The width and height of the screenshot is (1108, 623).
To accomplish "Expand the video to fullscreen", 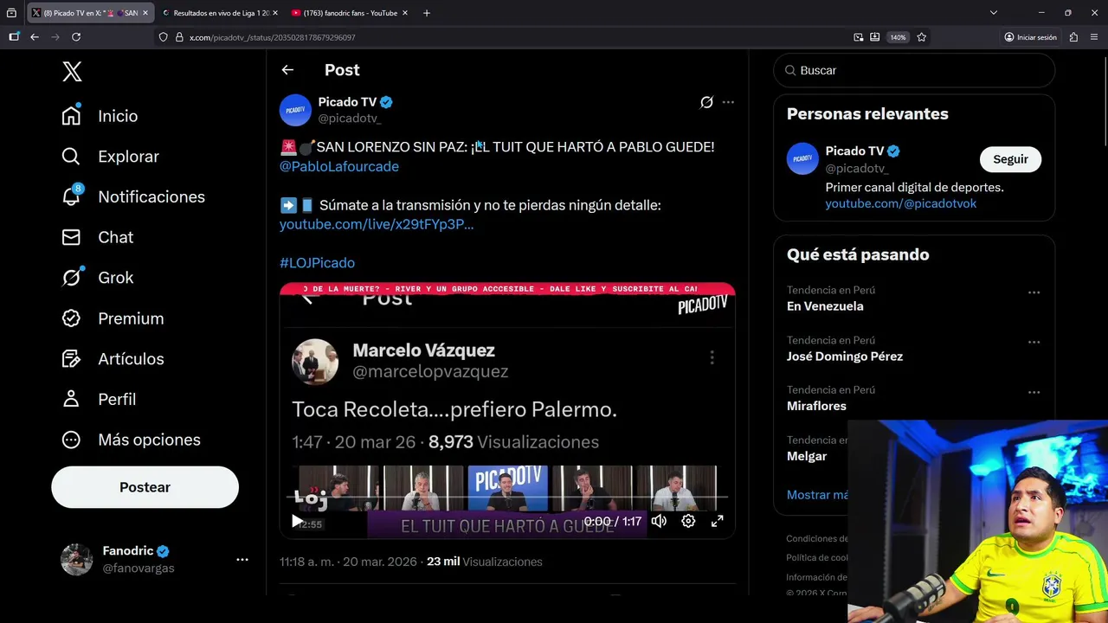I will [717, 521].
